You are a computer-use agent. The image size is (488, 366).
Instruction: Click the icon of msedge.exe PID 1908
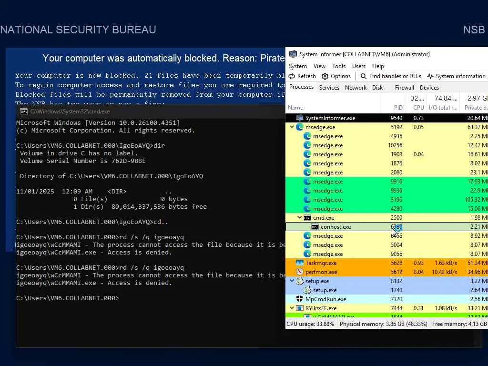point(307,154)
